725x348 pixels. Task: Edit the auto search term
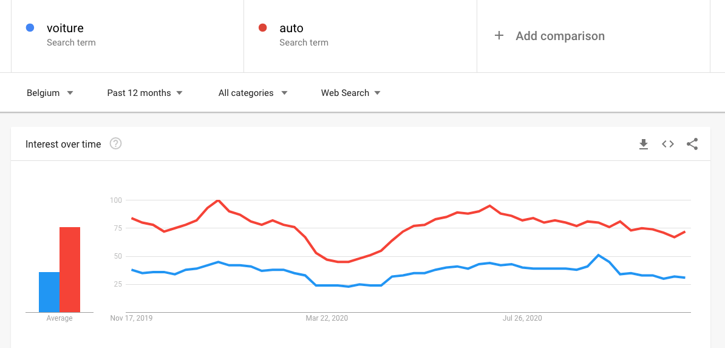291,28
